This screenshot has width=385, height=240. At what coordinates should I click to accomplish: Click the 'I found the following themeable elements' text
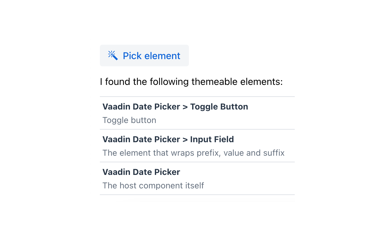[x=191, y=82]
